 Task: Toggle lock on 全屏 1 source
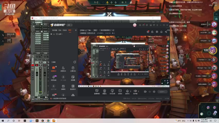tap(54, 34)
